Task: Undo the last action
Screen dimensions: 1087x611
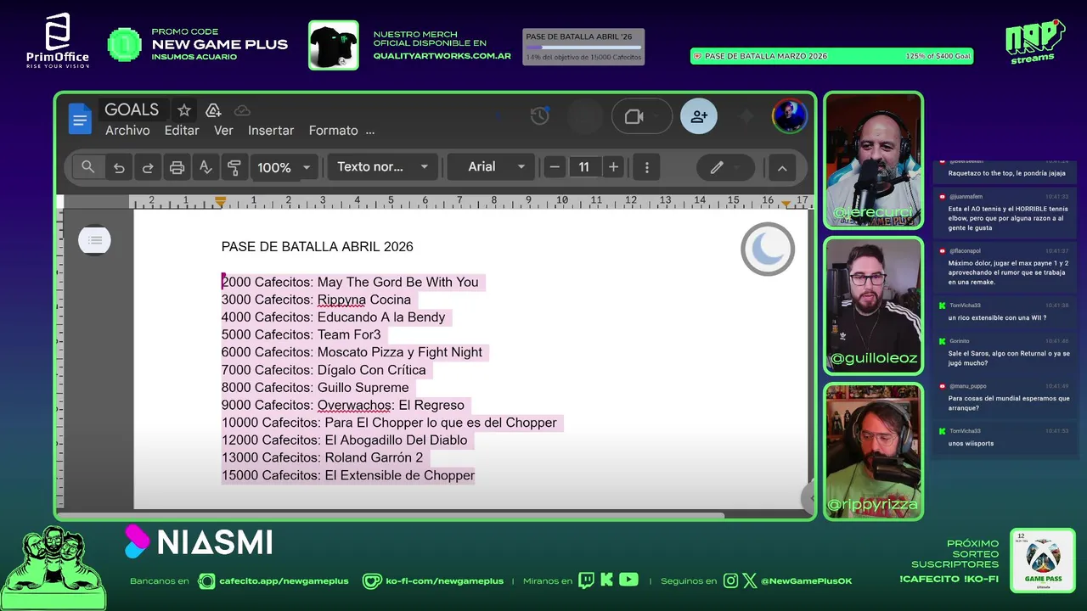Action: pos(119,168)
